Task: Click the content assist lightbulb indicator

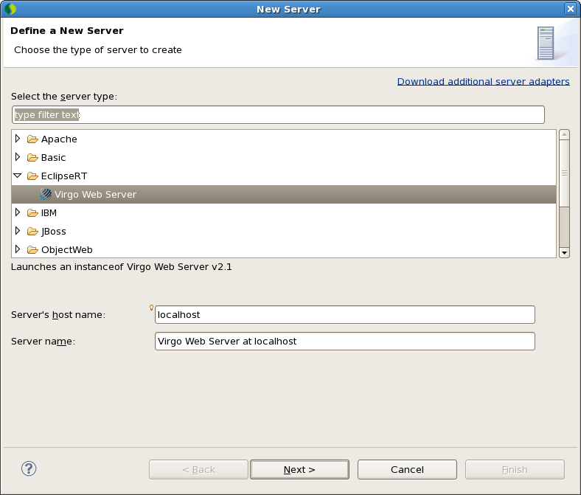Action: (x=151, y=308)
